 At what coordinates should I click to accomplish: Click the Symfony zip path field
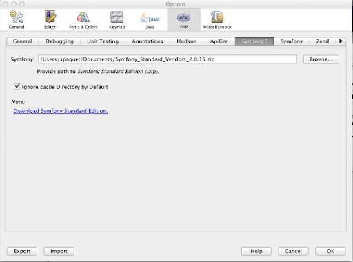pyautogui.click(x=168, y=59)
